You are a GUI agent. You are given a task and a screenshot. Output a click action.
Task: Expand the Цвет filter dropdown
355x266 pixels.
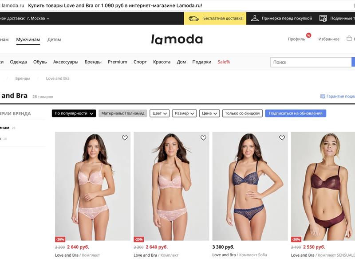160,113
